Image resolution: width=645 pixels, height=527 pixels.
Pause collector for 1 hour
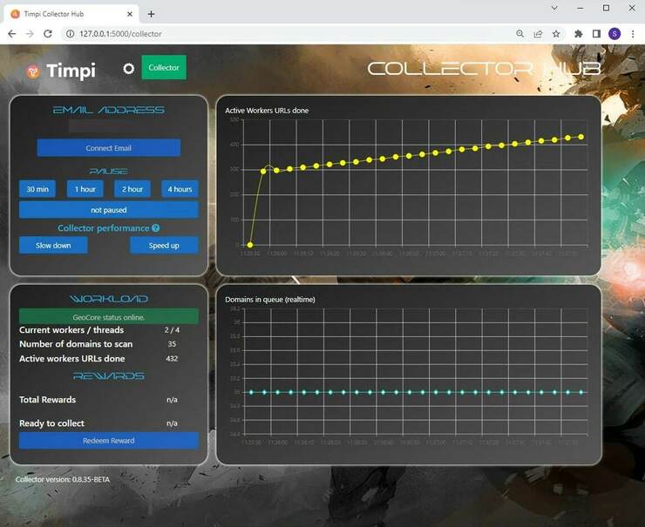click(85, 189)
